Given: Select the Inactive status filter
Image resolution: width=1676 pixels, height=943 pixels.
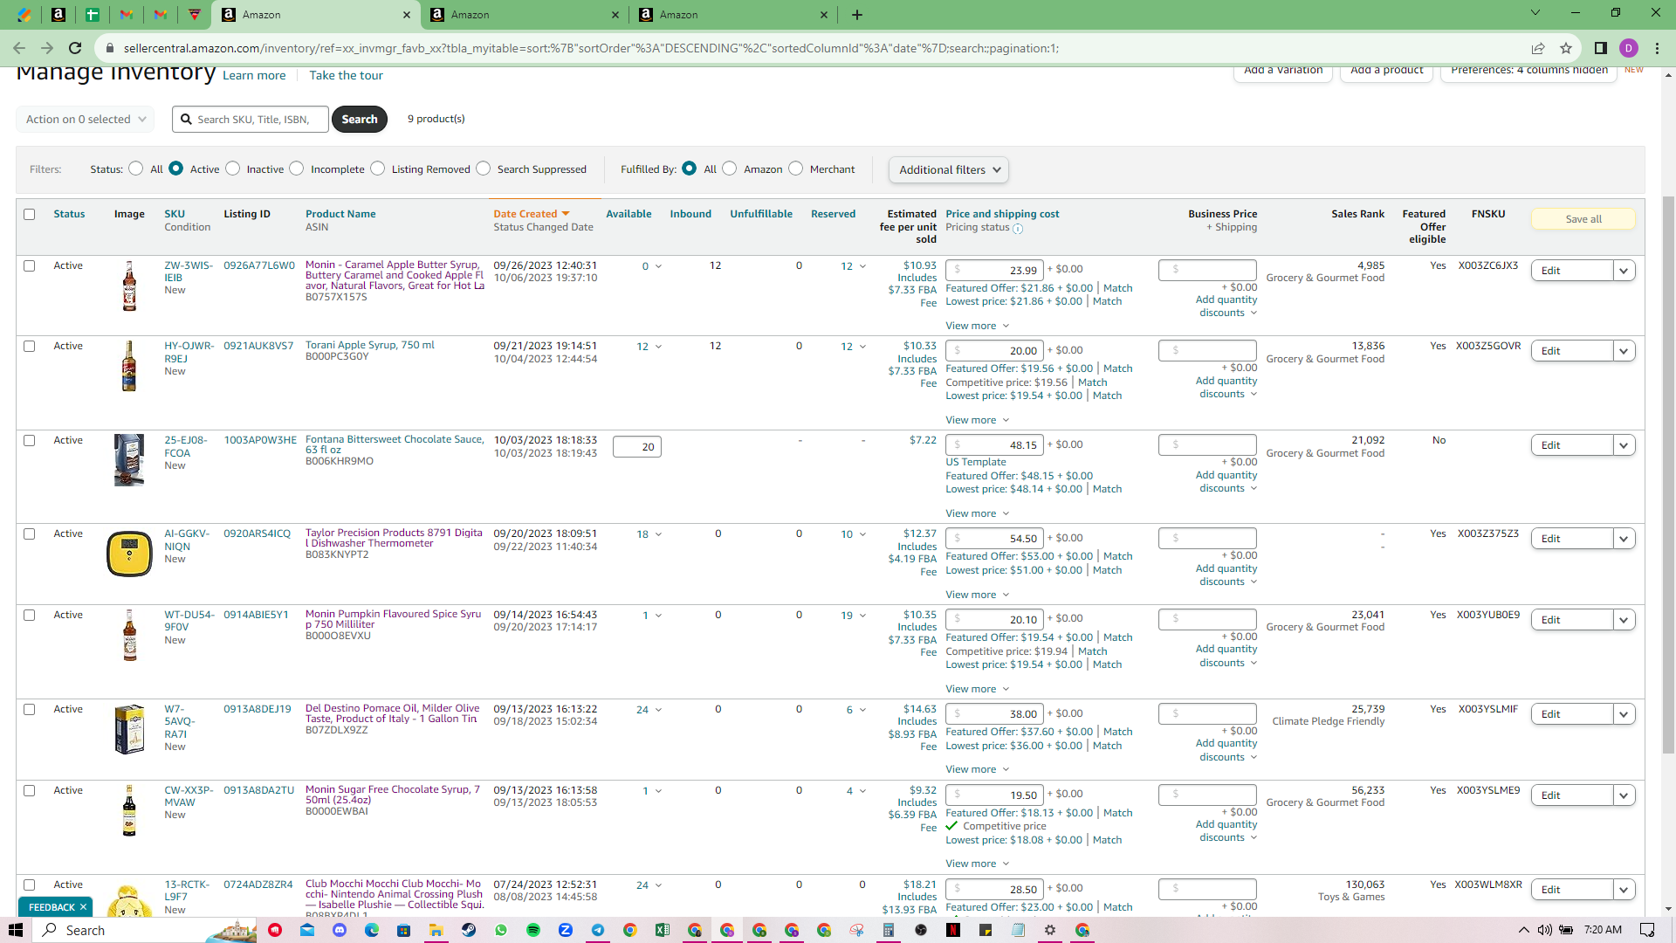Looking at the screenshot, I should (233, 169).
